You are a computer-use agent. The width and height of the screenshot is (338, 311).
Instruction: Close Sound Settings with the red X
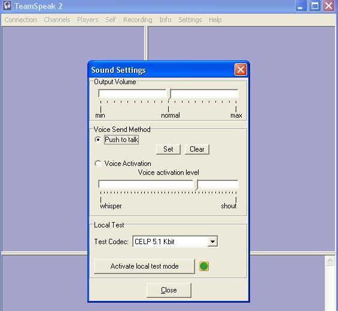click(240, 70)
